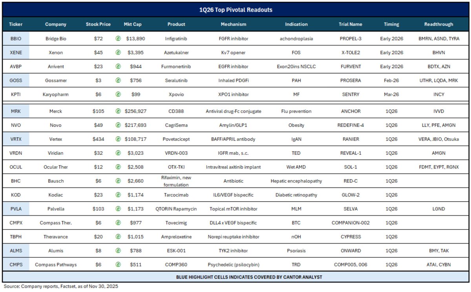The image size is (471, 292).
Task: Select the VRTX ticker cell
Action: pos(16,139)
